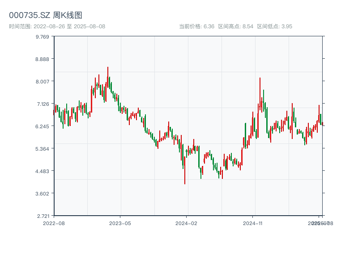Click the 当前价格 6.36 label

coord(197,26)
